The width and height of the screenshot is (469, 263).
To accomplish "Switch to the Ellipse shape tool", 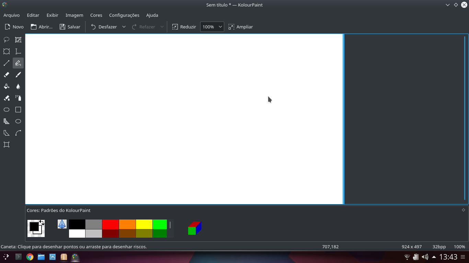I will pos(18,121).
